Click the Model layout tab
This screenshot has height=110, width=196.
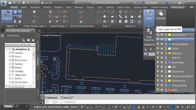click(8, 106)
